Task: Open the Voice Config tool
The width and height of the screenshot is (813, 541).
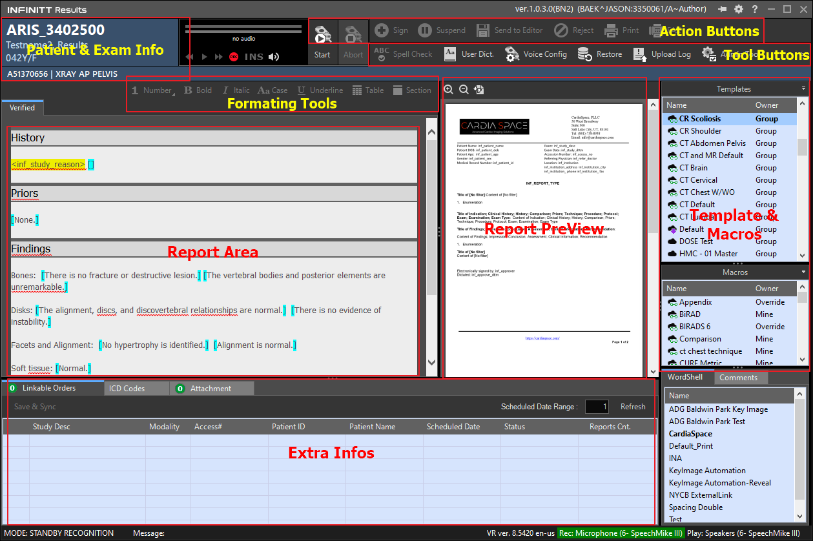Action: [x=535, y=54]
